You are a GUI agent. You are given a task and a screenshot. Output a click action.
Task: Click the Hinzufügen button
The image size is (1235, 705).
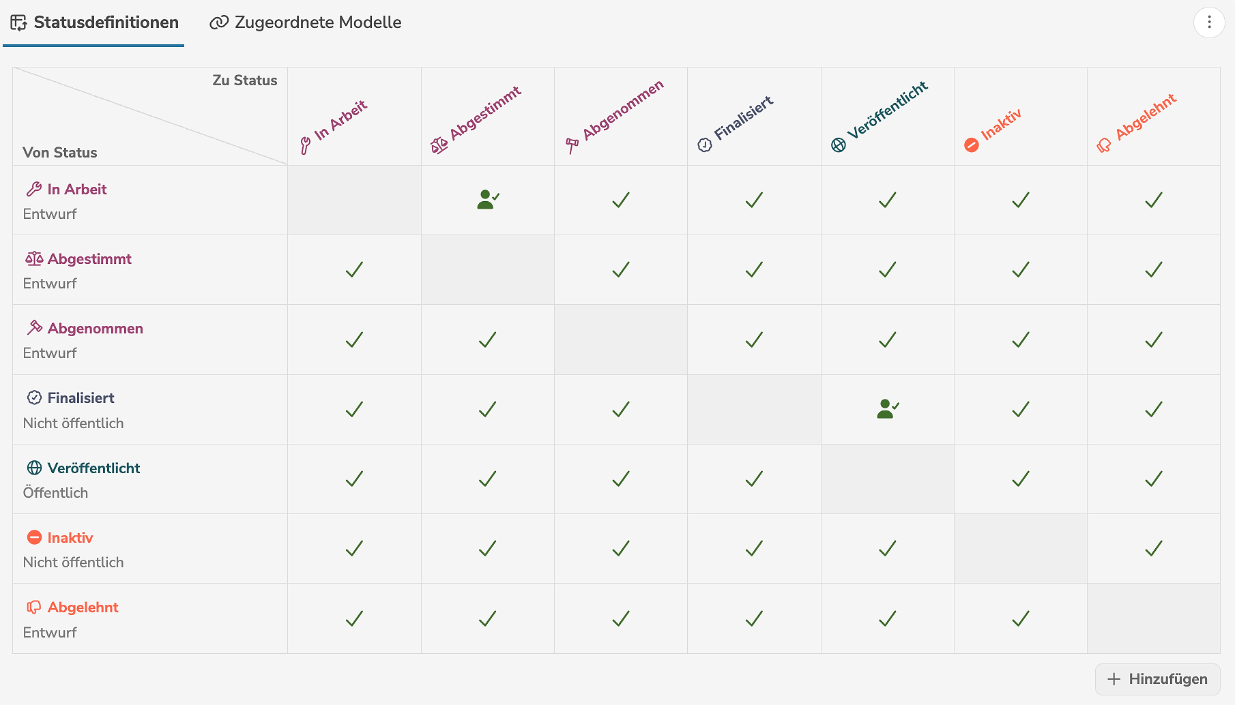pyautogui.click(x=1157, y=678)
